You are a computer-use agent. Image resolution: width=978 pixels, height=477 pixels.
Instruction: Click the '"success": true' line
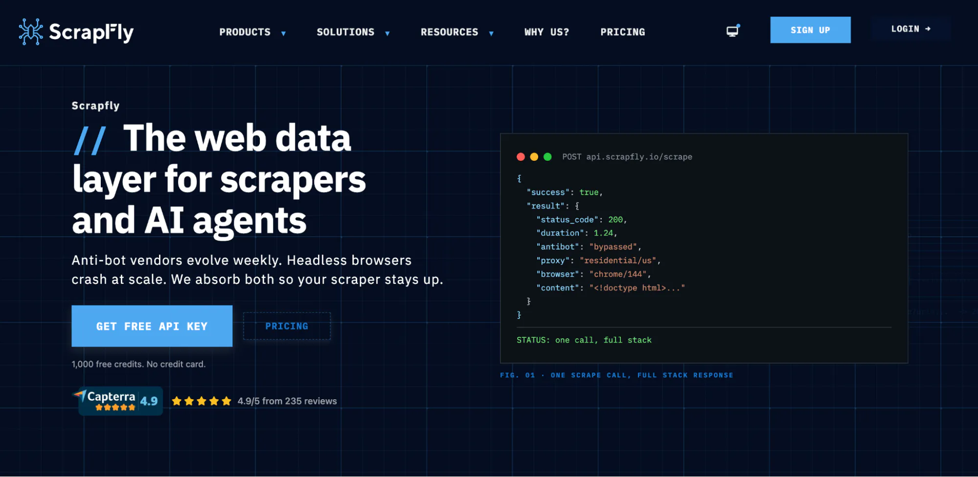(x=565, y=193)
